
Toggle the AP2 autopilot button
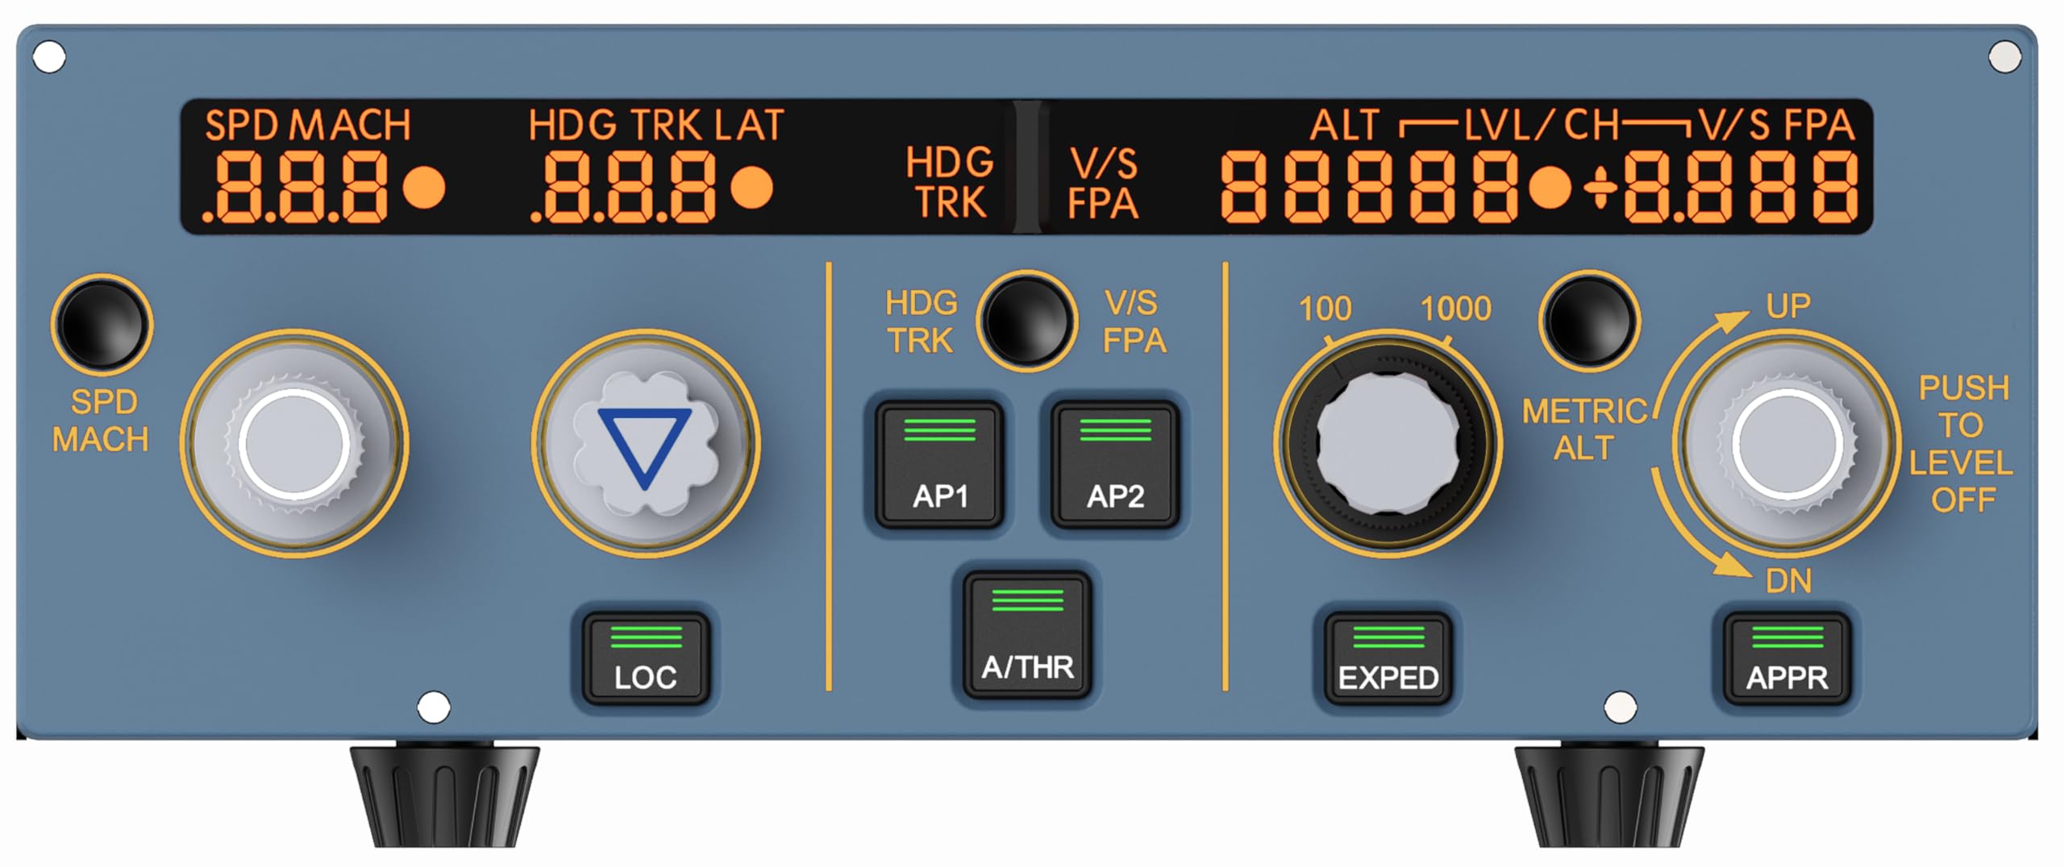[x=1115, y=465]
